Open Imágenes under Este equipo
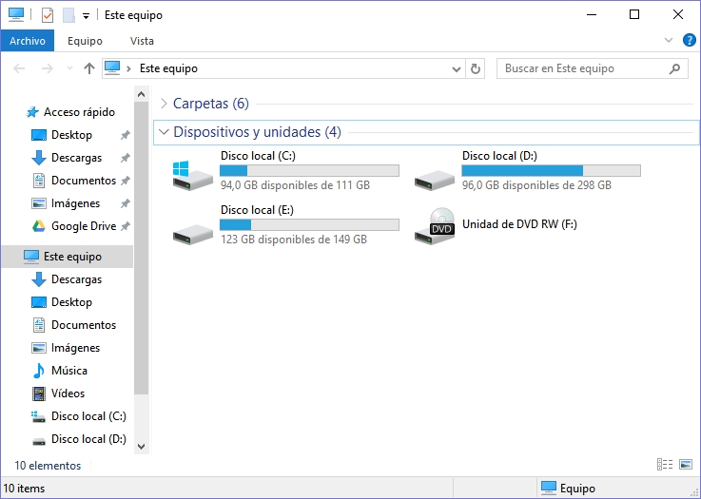The image size is (701, 499). (x=75, y=348)
